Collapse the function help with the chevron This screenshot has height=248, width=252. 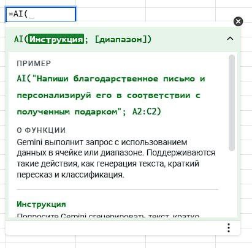click(230, 39)
